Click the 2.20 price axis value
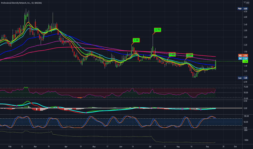 click(245, 45)
